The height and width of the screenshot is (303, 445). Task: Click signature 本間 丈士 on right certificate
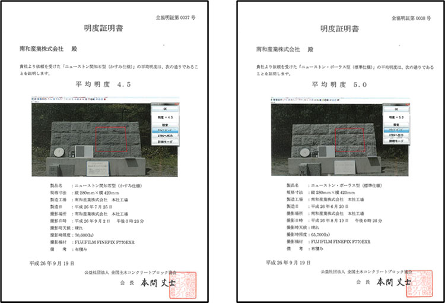click(394, 282)
